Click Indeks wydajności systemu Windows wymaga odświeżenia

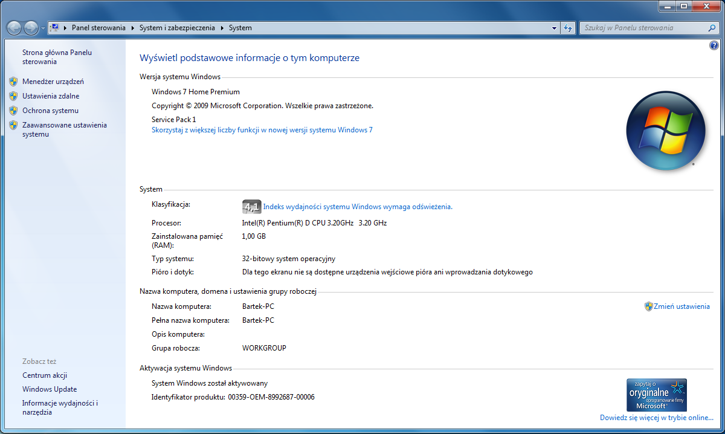pyautogui.click(x=358, y=207)
